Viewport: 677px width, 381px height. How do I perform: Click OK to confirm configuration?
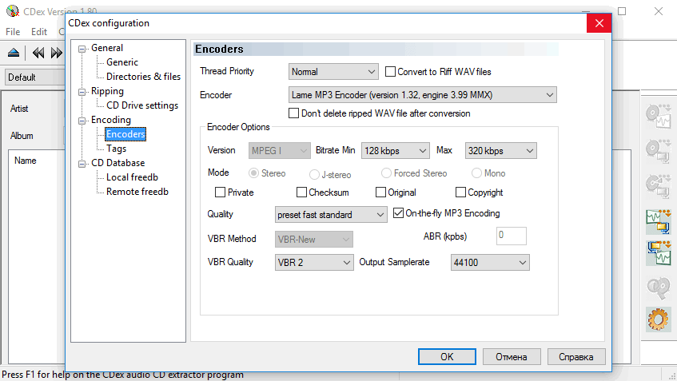click(447, 357)
